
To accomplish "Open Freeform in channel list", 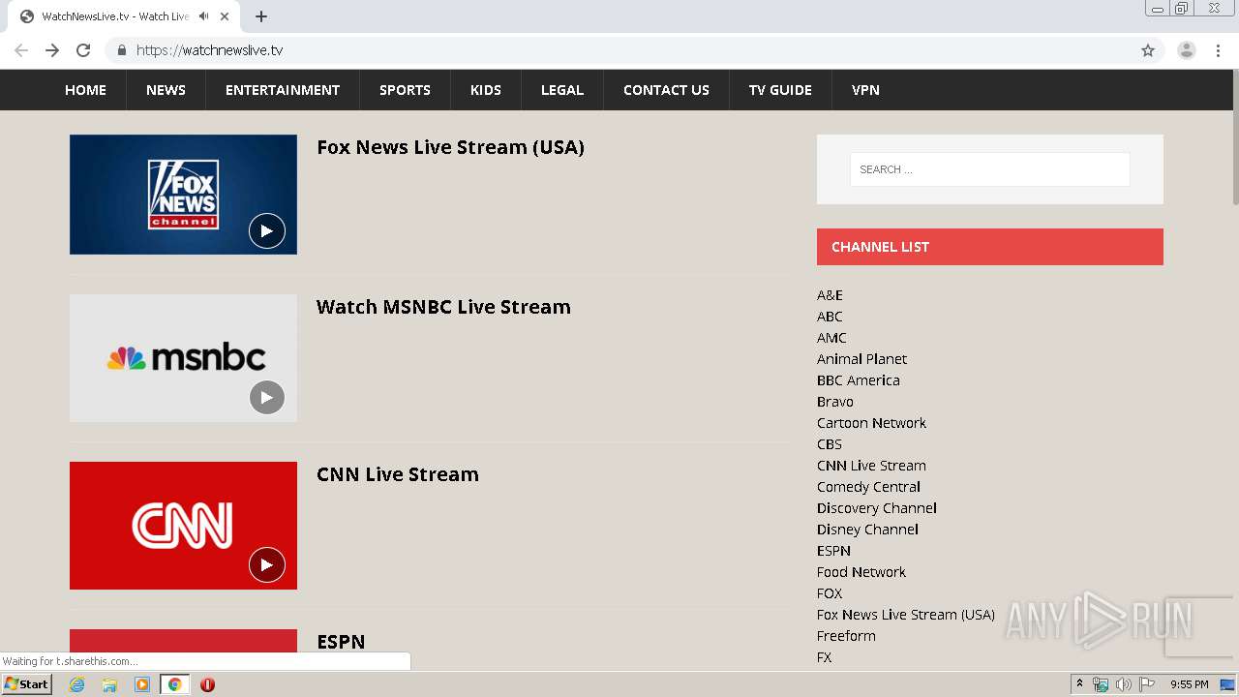I will coord(846,636).
